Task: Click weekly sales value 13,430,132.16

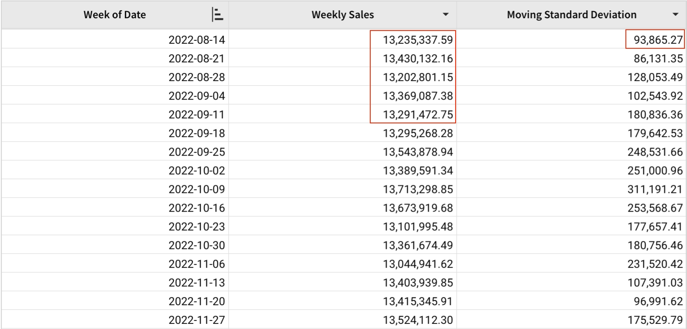Action: click(418, 59)
